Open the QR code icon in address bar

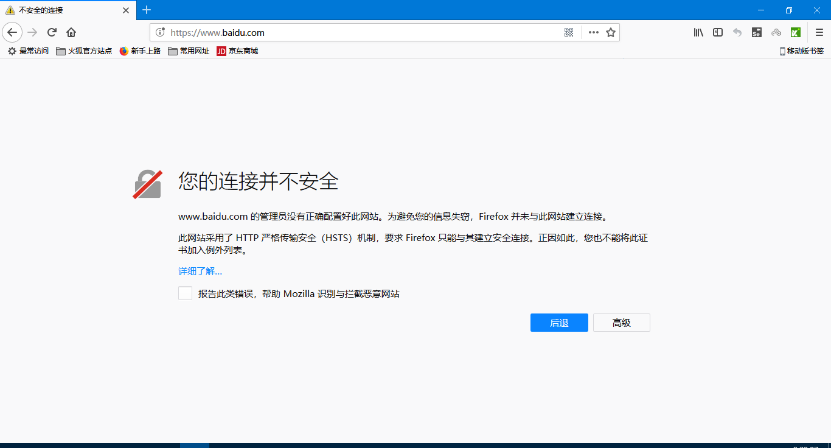pos(569,32)
